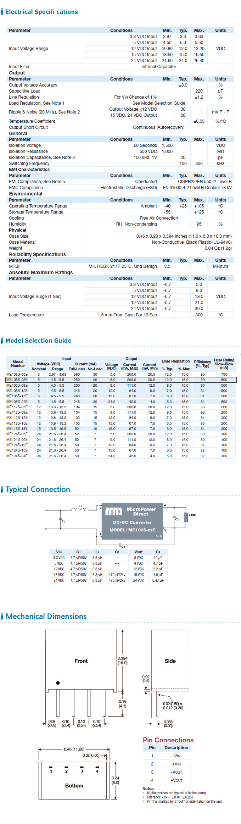Select the Bottom view drawing

tap(74, 780)
